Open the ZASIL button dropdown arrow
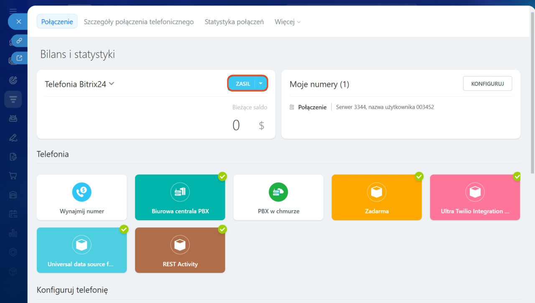Image resolution: width=535 pixels, height=303 pixels. [261, 84]
